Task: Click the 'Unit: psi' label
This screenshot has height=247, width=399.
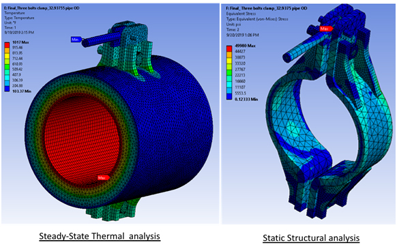Action: pyautogui.click(x=233, y=24)
